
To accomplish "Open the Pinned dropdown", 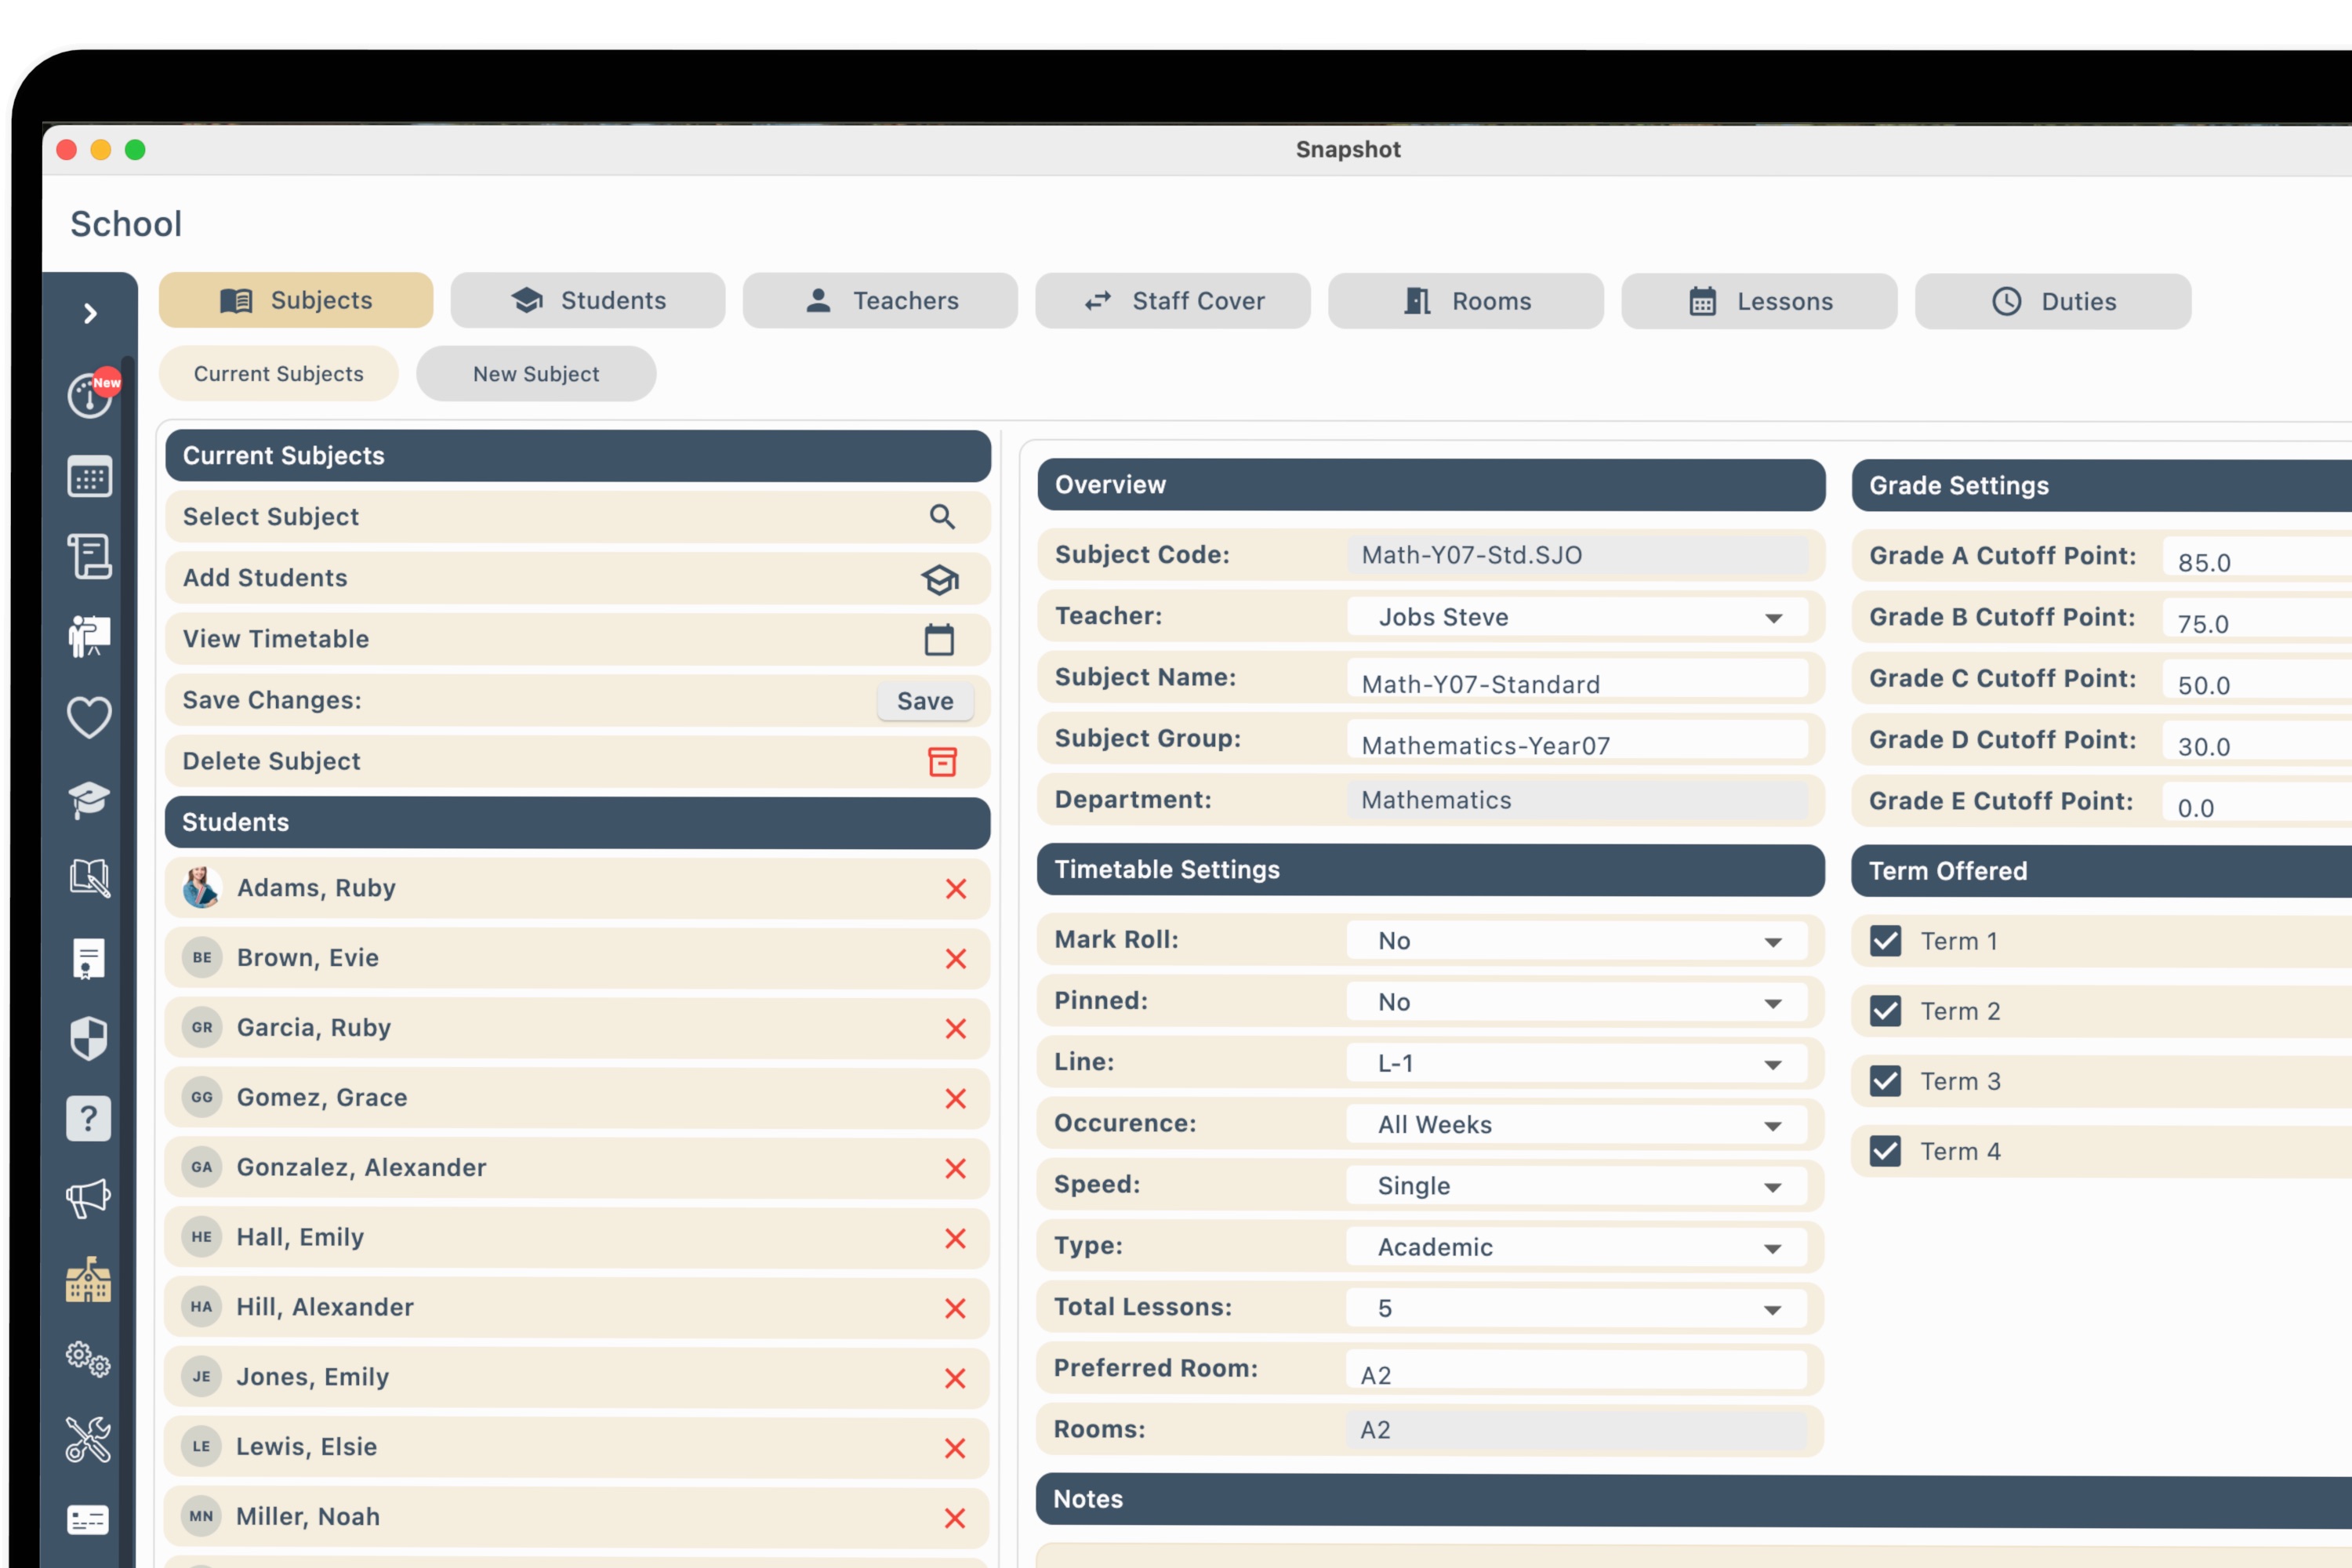I will (x=1577, y=1002).
